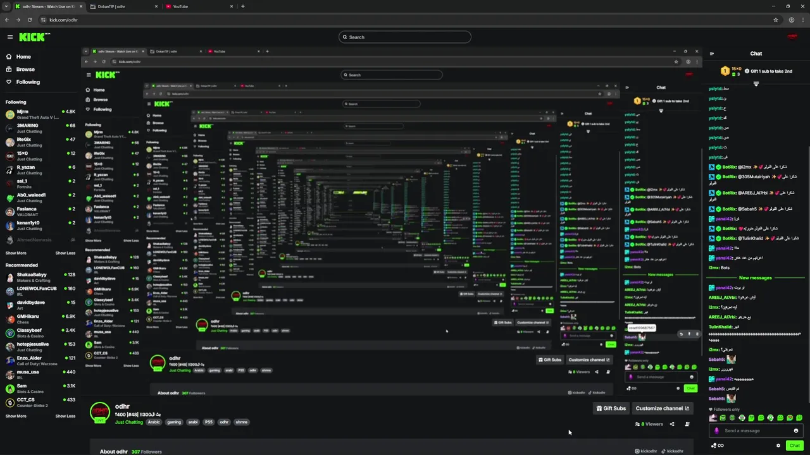This screenshot has width=810, height=455.
Task: Click the Faslanca VALORANT channel avatar
Action: pyautogui.click(x=10, y=212)
